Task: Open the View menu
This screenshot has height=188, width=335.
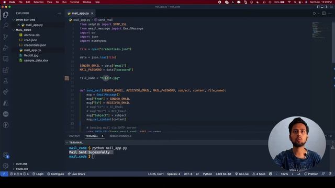Action: pyautogui.click(x=50, y=2)
